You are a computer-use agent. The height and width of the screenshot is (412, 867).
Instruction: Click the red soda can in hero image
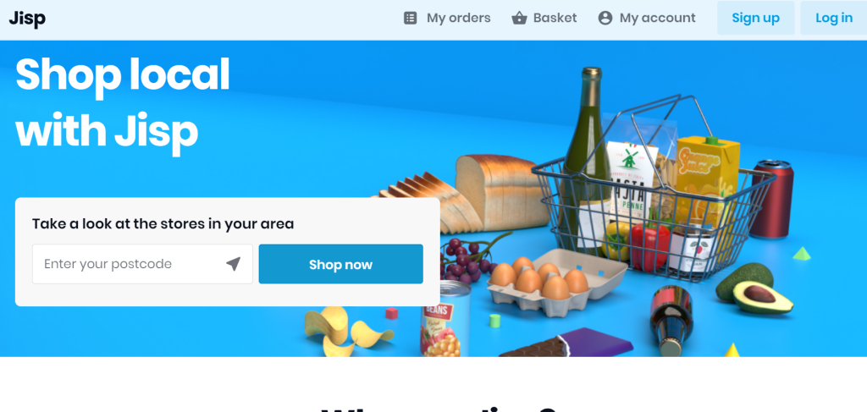click(x=772, y=199)
